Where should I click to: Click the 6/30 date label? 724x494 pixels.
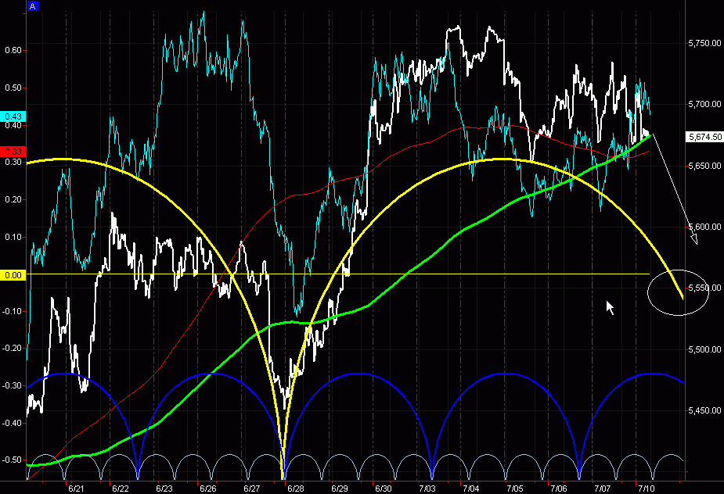384,489
